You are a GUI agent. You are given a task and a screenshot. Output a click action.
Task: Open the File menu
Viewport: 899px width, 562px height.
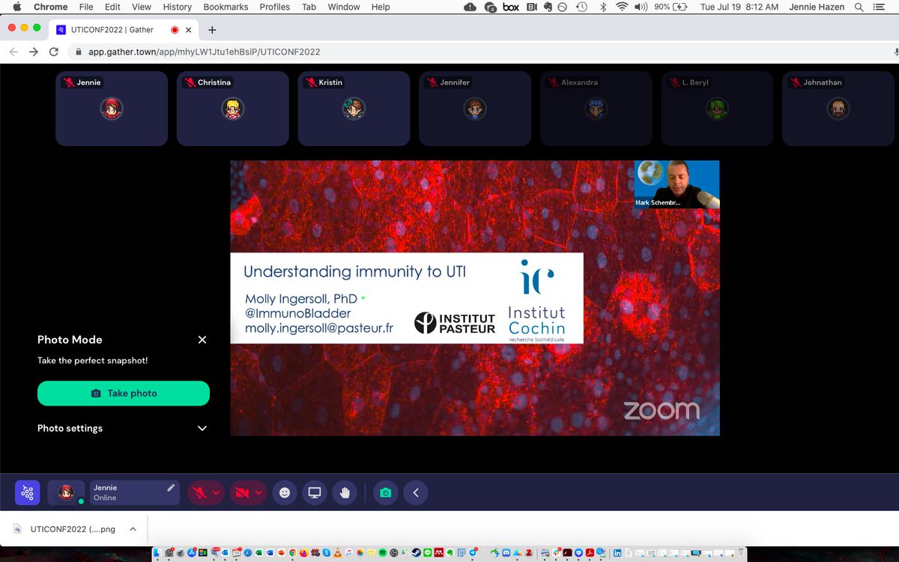(x=86, y=7)
